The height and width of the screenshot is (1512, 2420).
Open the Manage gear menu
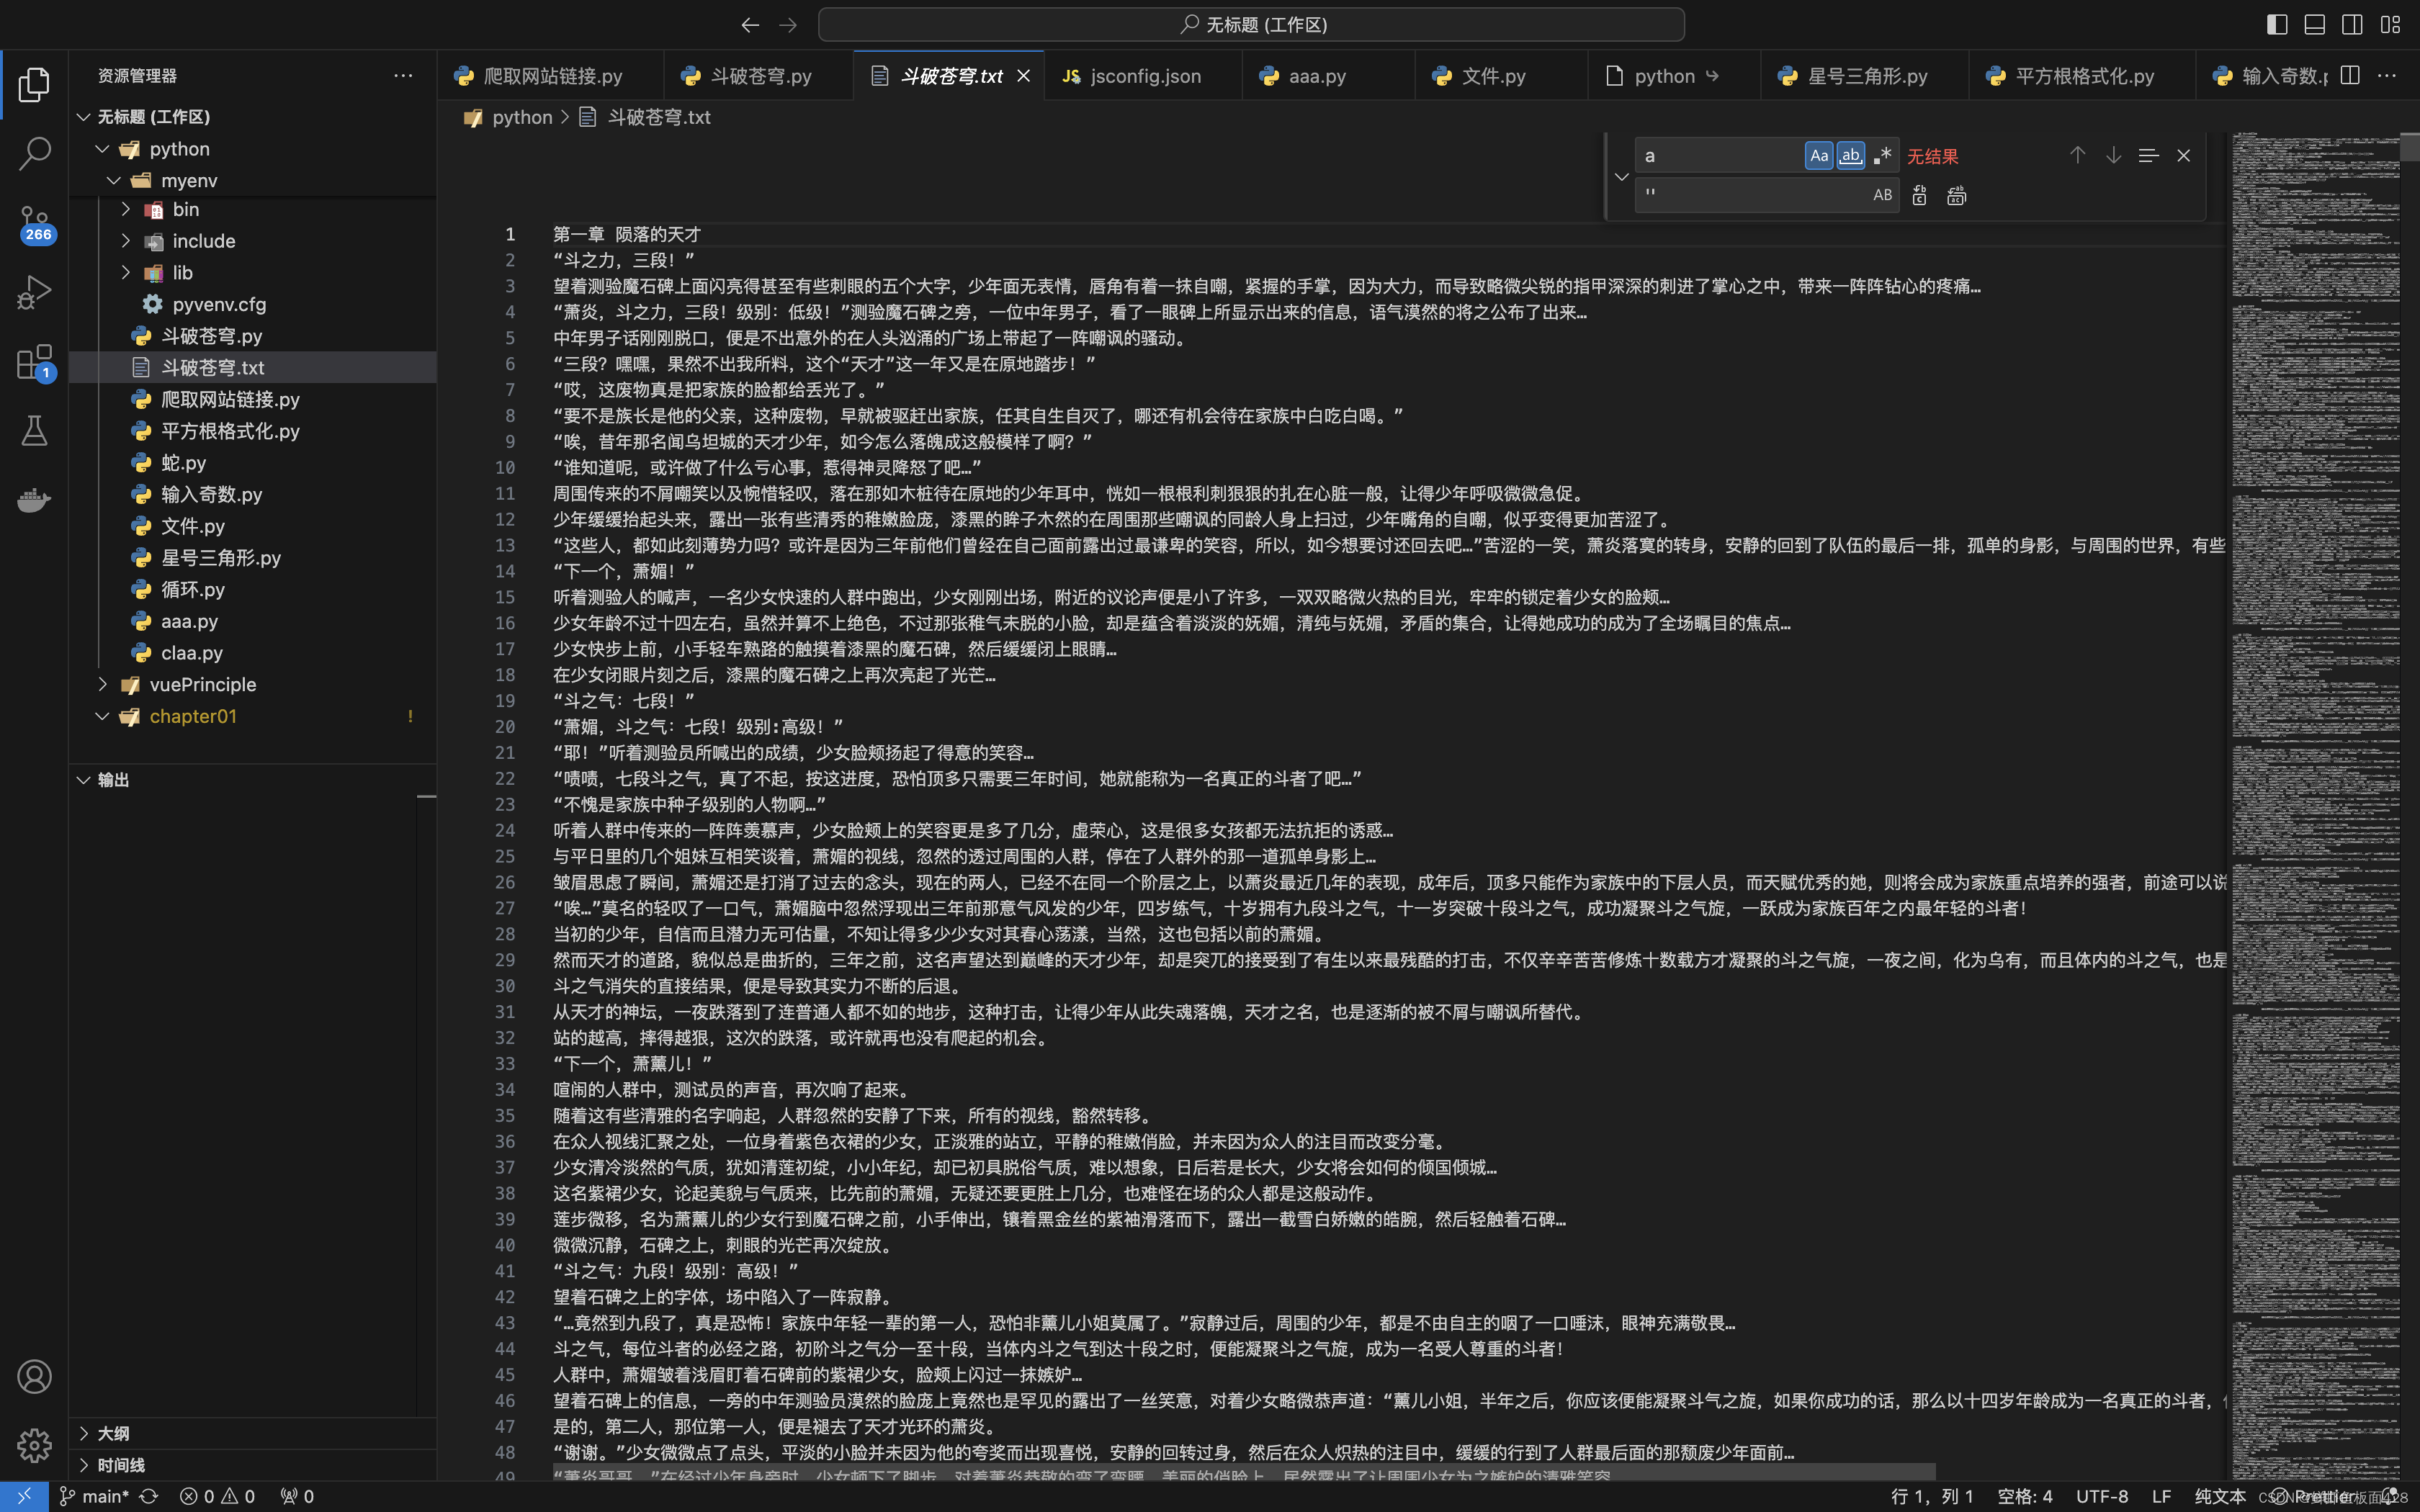coord(34,1445)
